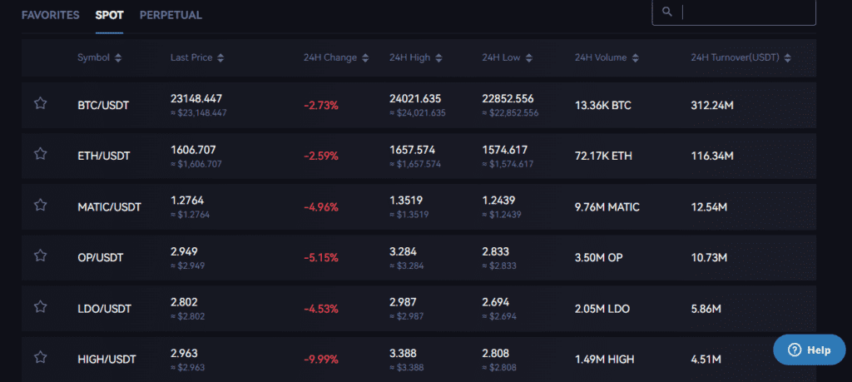This screenshot has height=382, width=852.
Task: Open the HIGH/USDT trading pair
Action: (x=106, y=360)
